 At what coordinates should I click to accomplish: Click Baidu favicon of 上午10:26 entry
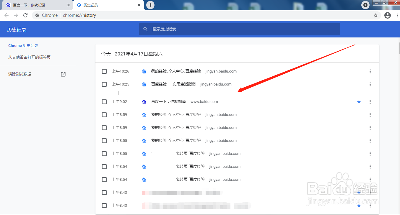click(144, 71)
